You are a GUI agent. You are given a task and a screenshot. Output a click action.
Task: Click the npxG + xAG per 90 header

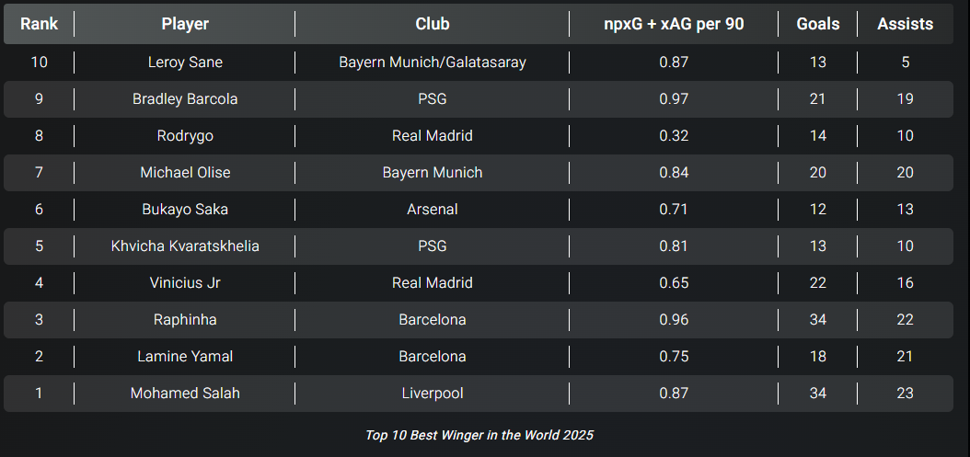point(674,24)
